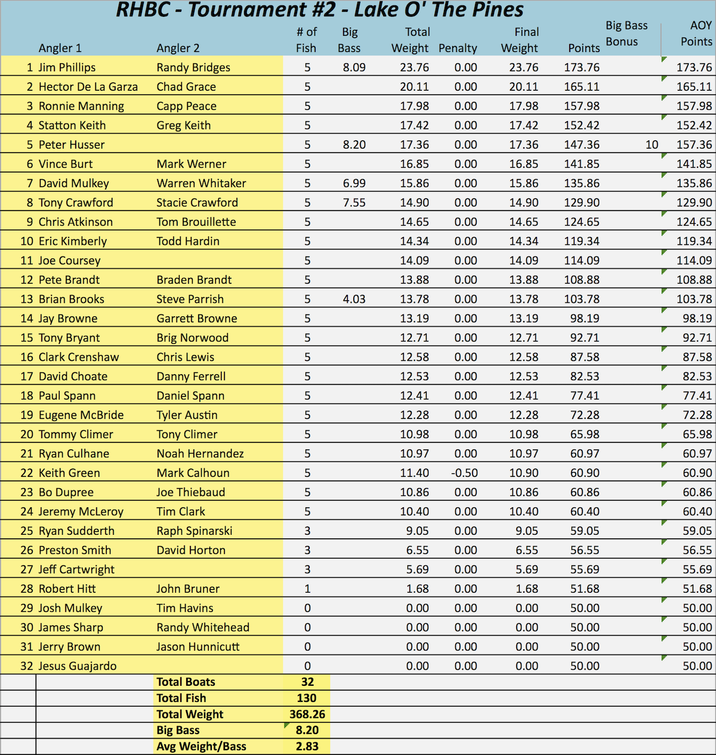Click Keith Green's total weight 11.40
Screen dimensions: 716x755
coord(414,473)
